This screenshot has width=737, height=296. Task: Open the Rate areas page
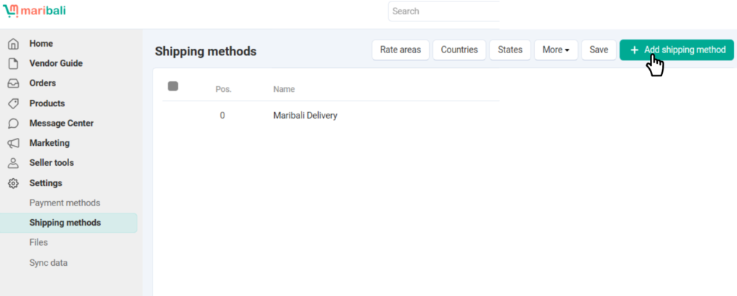400,50
